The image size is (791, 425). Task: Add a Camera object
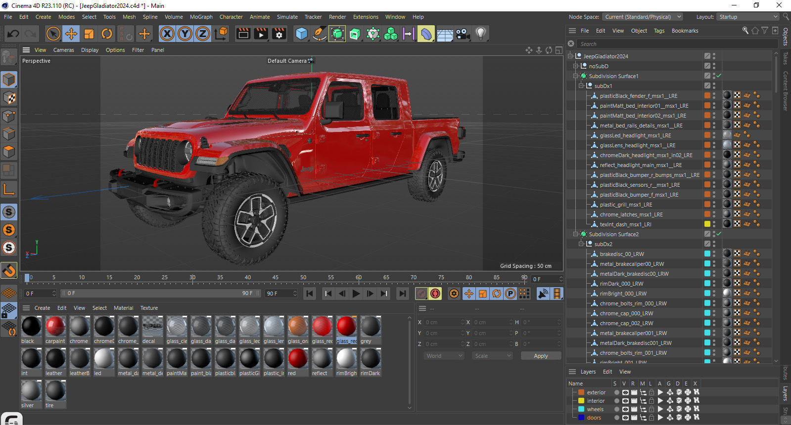pyautogui.click(x=463, y=34)
